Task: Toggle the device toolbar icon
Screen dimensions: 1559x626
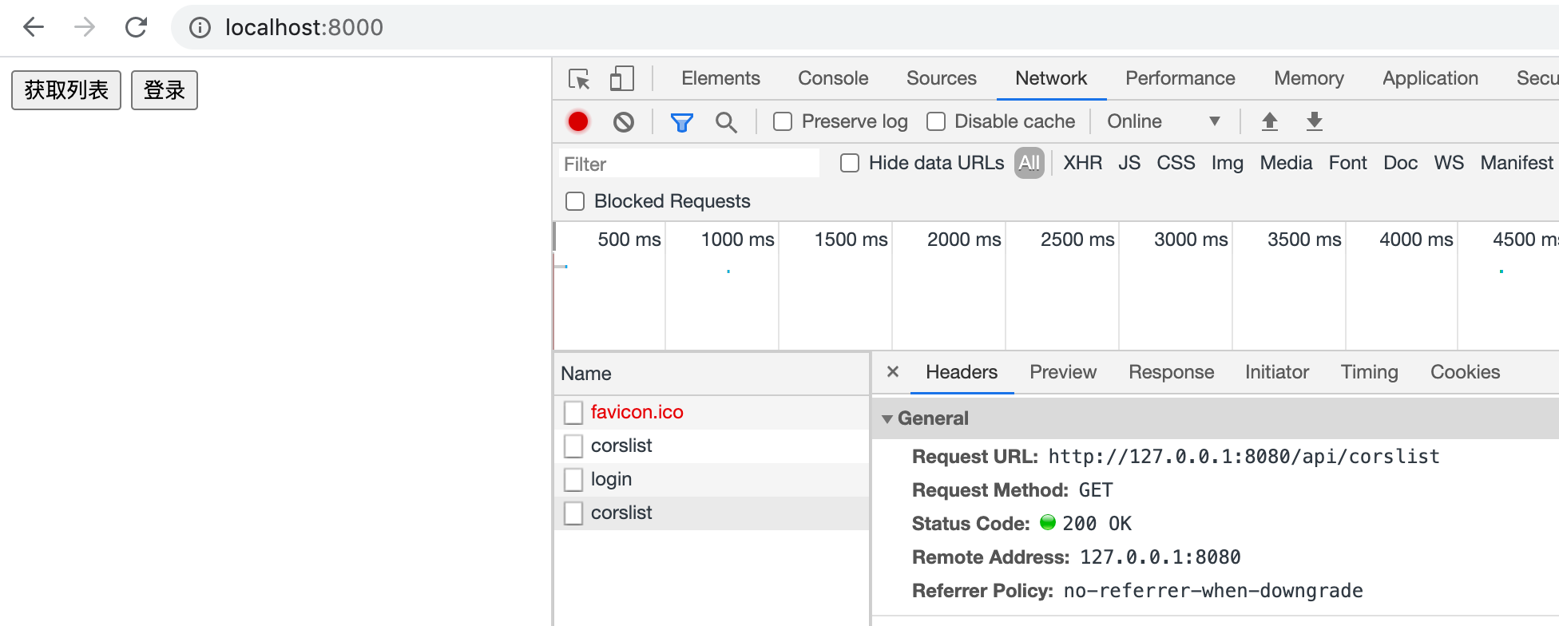Action: pos(621,78)
